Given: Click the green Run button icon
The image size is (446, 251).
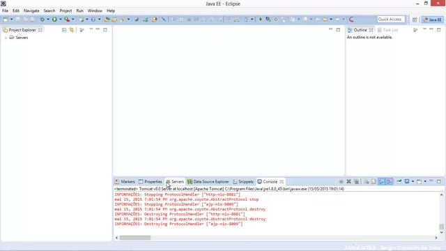Looking at the screenshot, I should point(54,20).
